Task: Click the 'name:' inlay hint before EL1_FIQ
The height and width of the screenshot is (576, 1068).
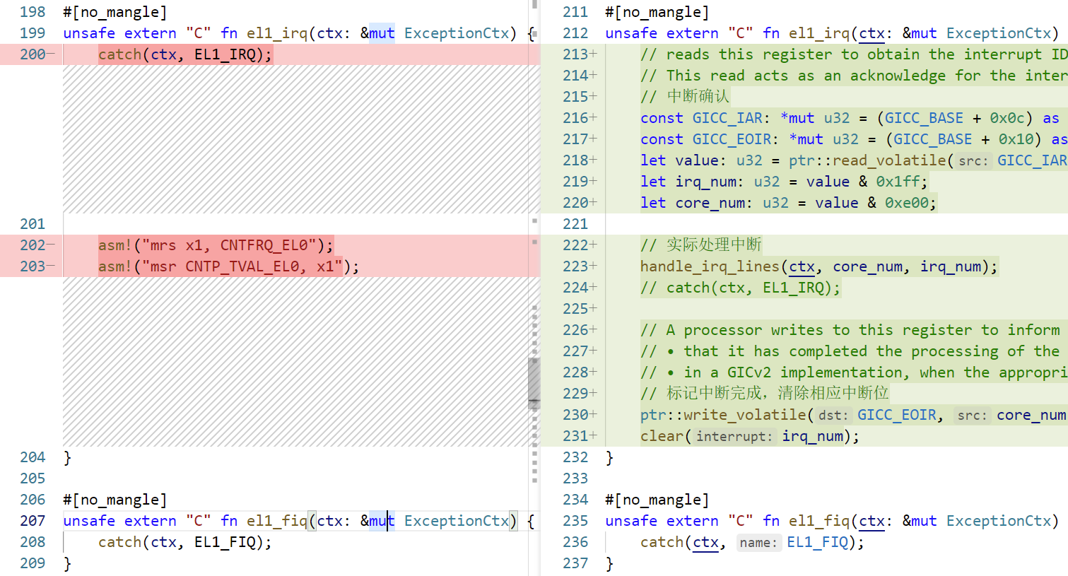Action: click(x=758, y=543)
